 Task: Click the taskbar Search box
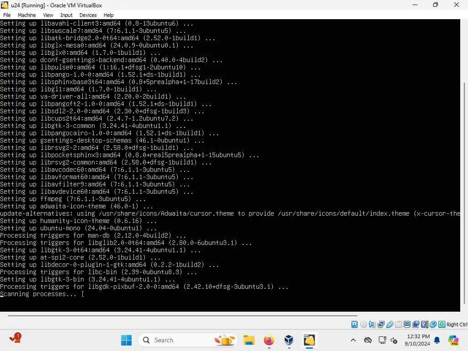point(188,340)
